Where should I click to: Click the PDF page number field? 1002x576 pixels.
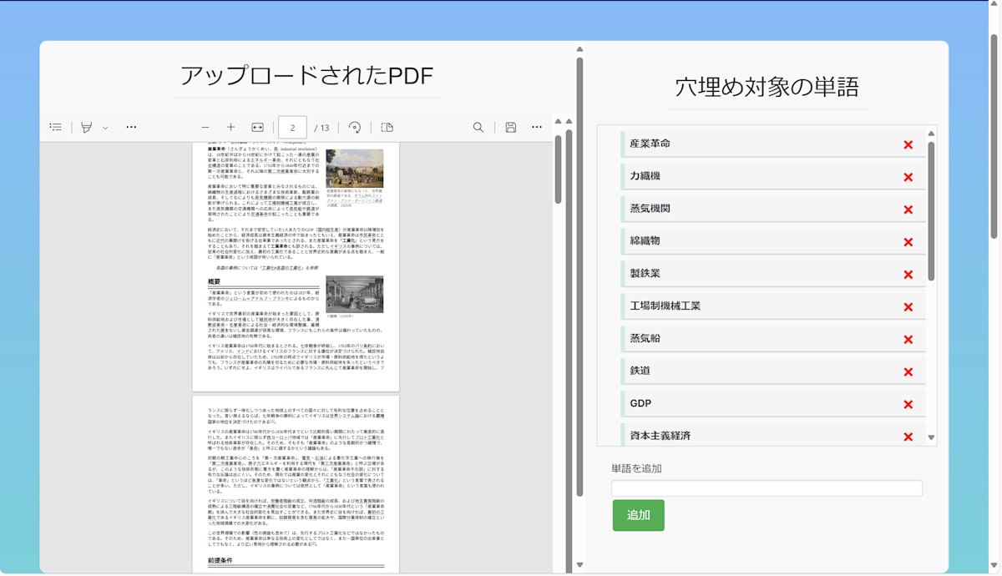292,128
